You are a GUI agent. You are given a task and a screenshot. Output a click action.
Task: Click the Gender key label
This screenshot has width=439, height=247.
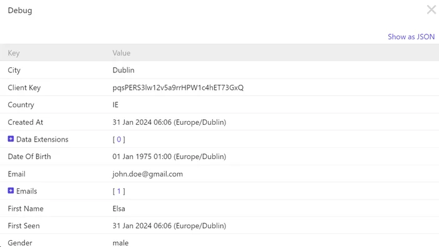[20, 243]
